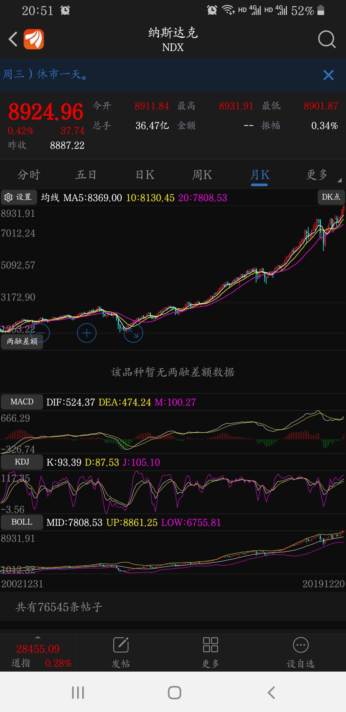The width and height of the screenshot is (346, 712).
Task: Tap the LOW:6755.81 BOLL value
Action: pos(191,523)
